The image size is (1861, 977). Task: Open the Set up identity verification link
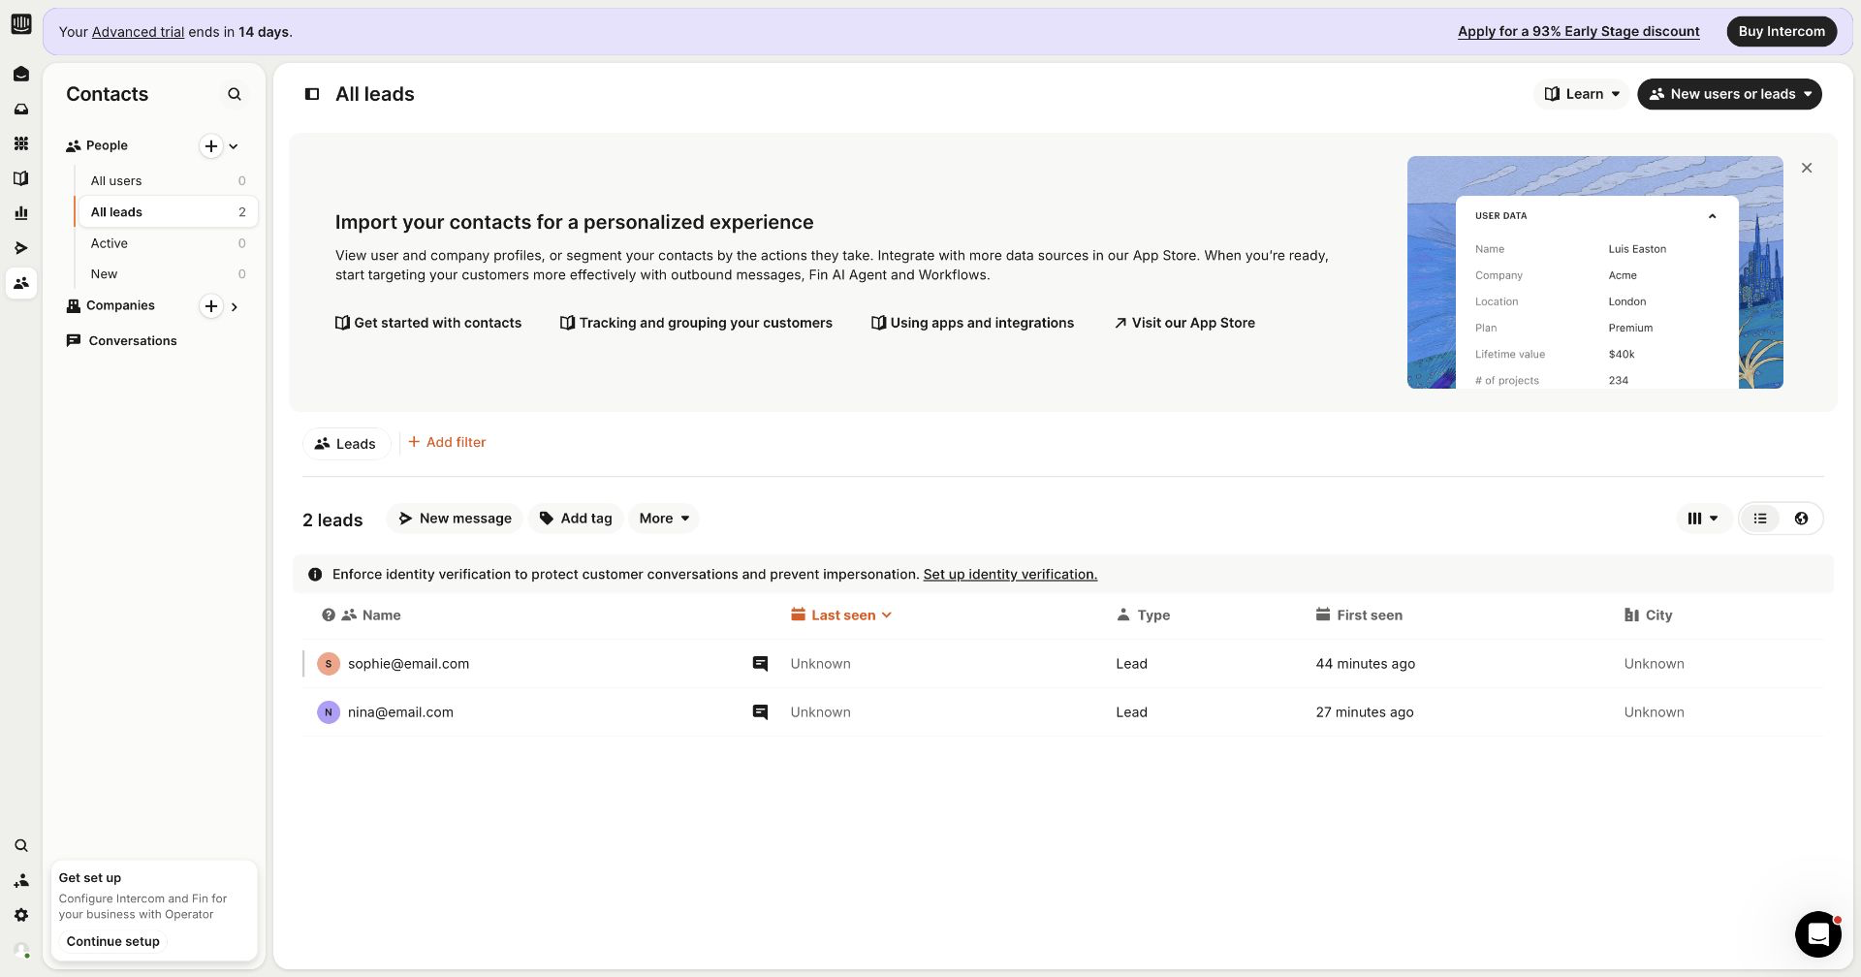pos(1010,575)
